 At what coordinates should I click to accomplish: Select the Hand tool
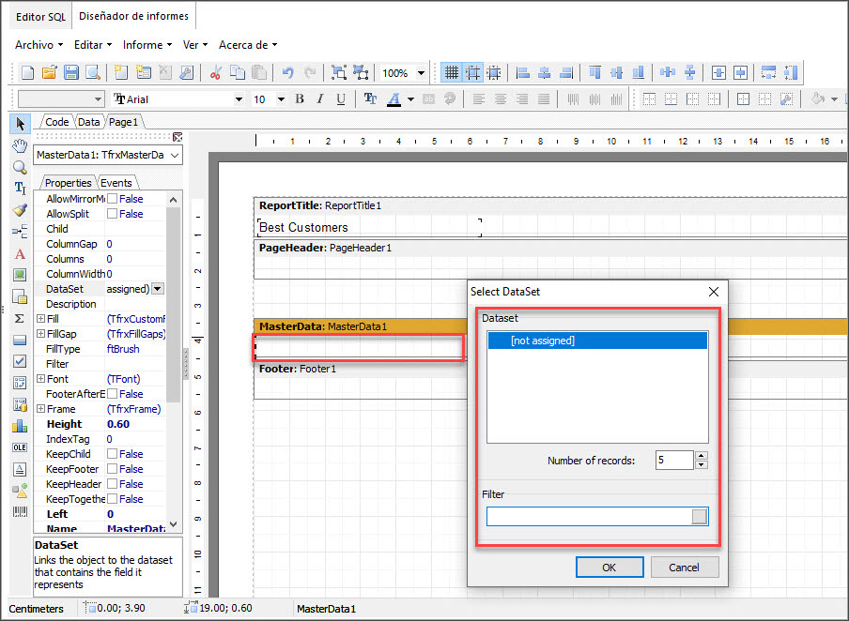pyautogui.click(x=20, y=145)
